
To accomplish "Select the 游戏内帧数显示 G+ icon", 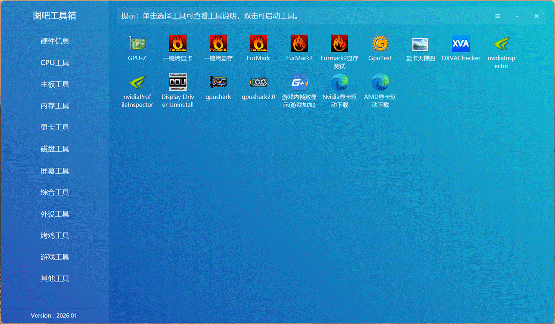I will click(x=299, y=82).
